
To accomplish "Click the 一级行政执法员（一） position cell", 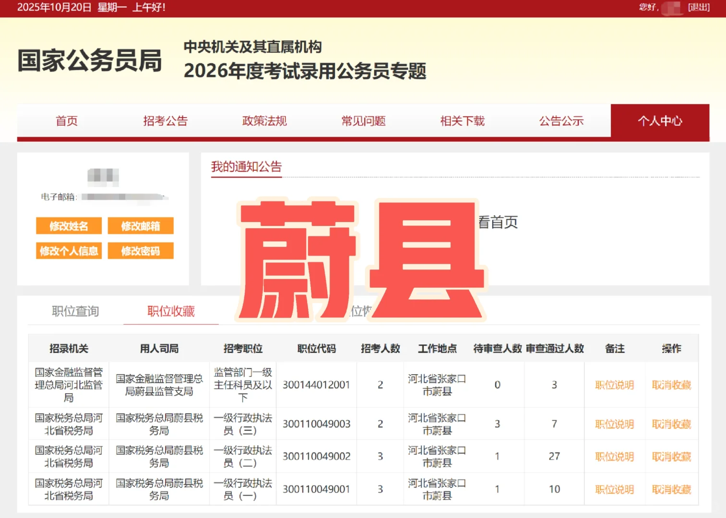I will point(243,489).
